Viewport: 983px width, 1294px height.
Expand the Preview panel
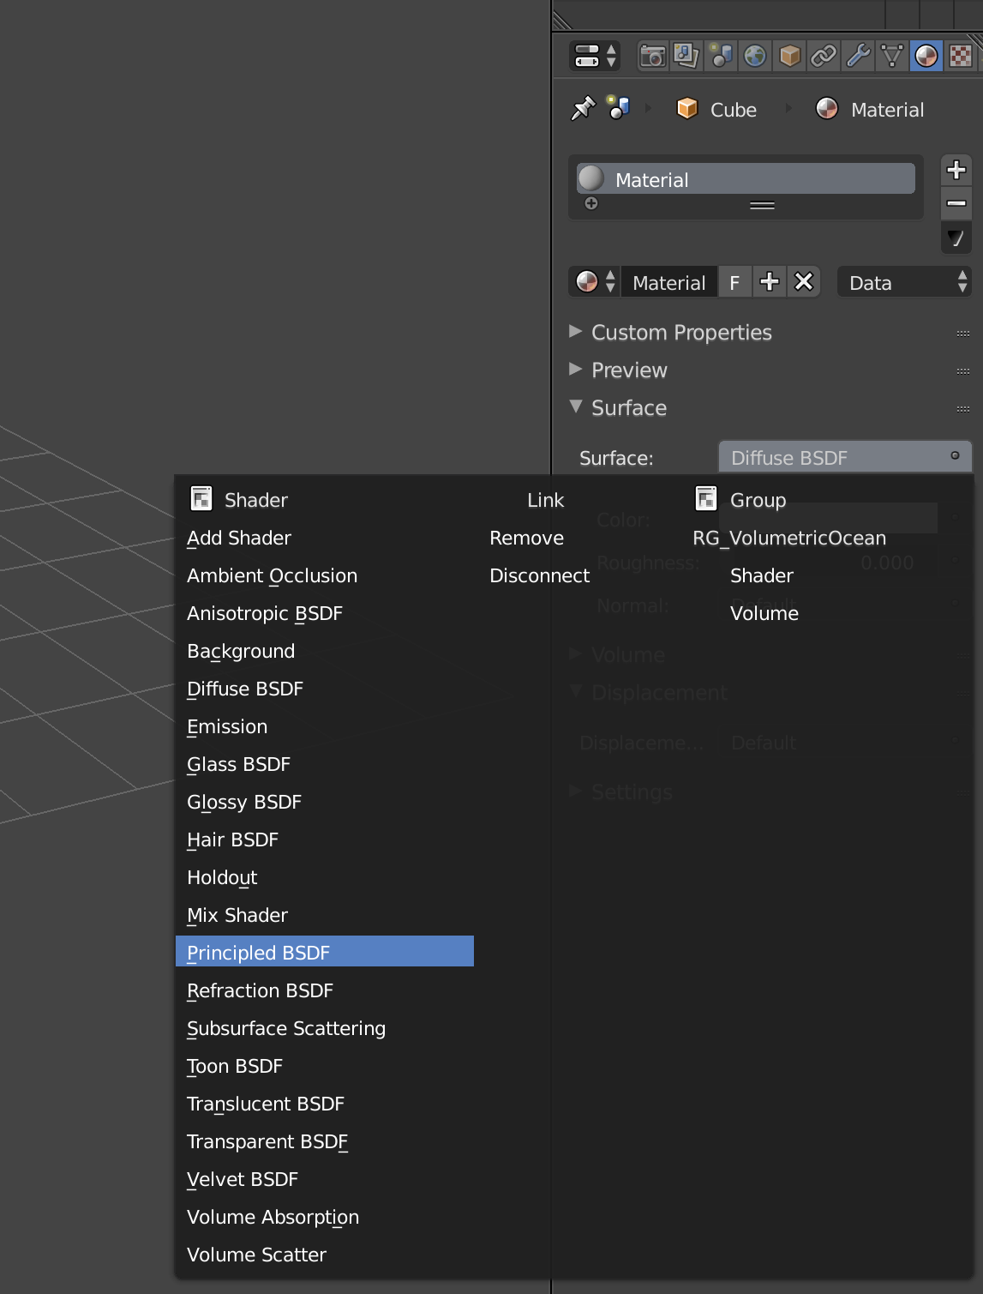point(576,370)
